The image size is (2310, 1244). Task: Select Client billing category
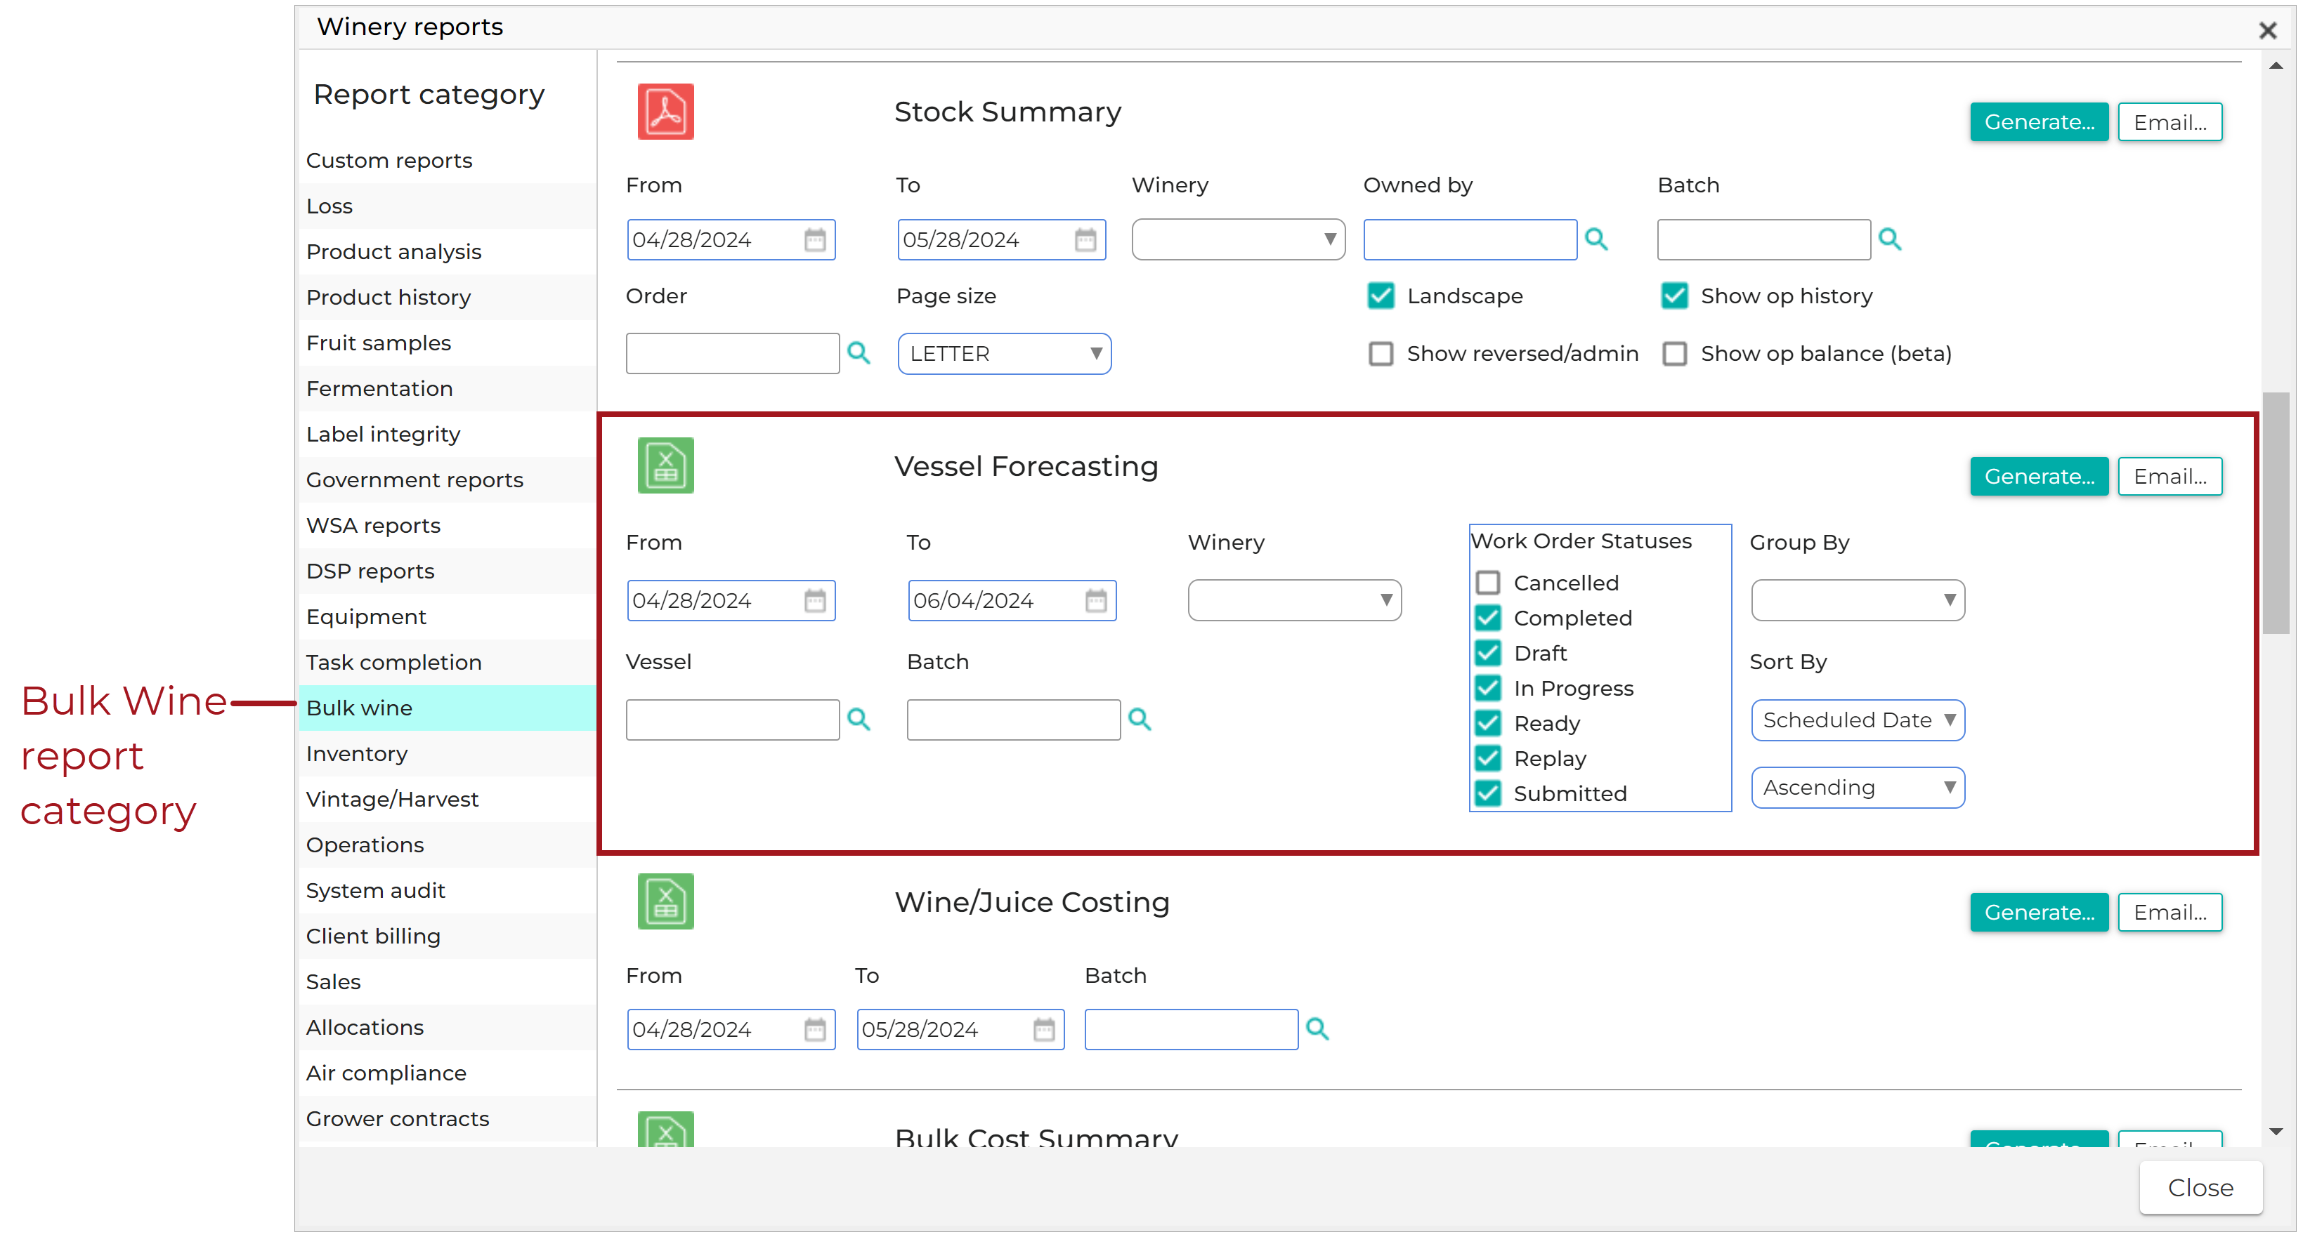[x=448, y=937]
